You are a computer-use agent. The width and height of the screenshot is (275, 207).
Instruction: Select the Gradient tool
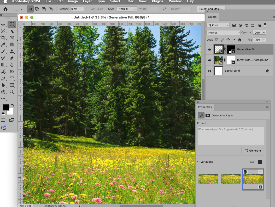tap(4, 65)
